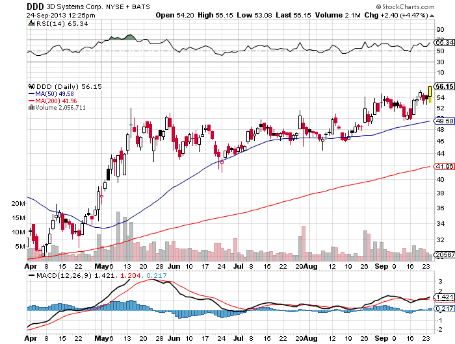455x344 pixels.
Task: Click the Open 54.20 value
Action: [x=175, y=15]
